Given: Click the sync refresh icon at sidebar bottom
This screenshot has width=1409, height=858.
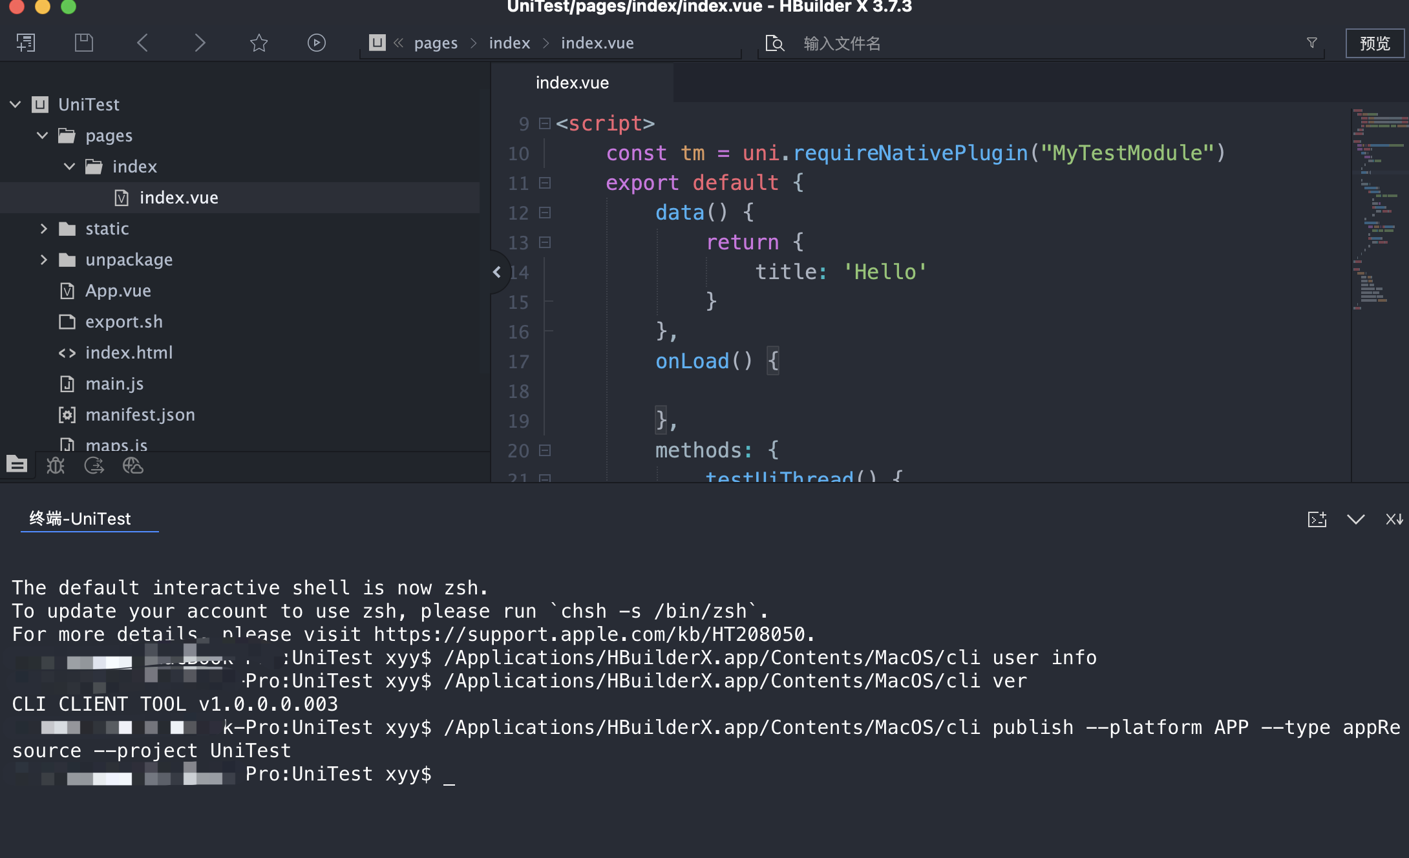Looking at the screenshot, I should tap(94, 465).
